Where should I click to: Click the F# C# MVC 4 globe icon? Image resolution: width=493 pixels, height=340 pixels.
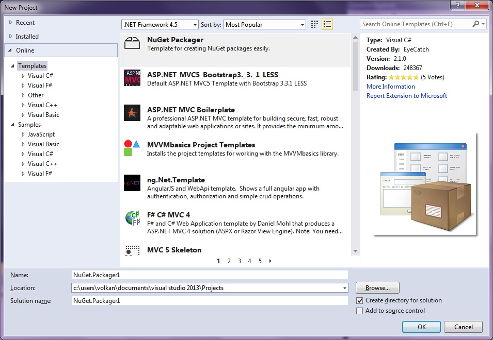132,218
